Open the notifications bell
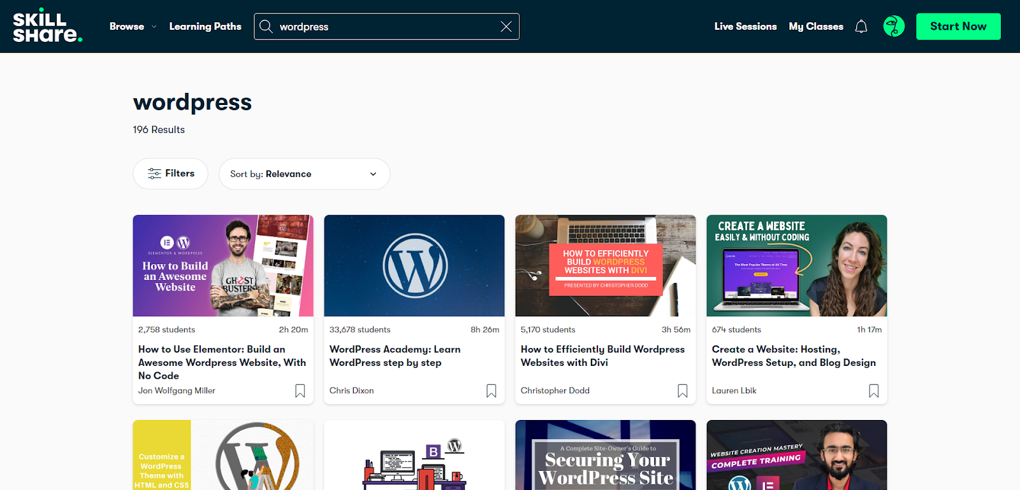 tap(861, 27)
